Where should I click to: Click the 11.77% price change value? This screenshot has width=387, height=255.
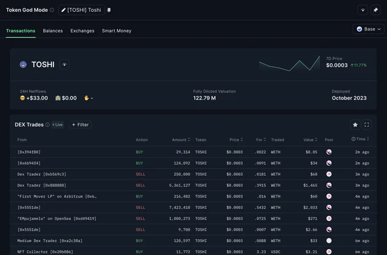(x=359, y=65)
